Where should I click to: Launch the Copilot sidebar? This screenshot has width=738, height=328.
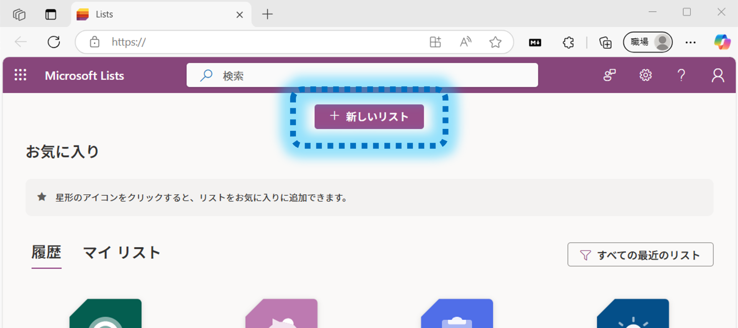(x=722, y=42)
